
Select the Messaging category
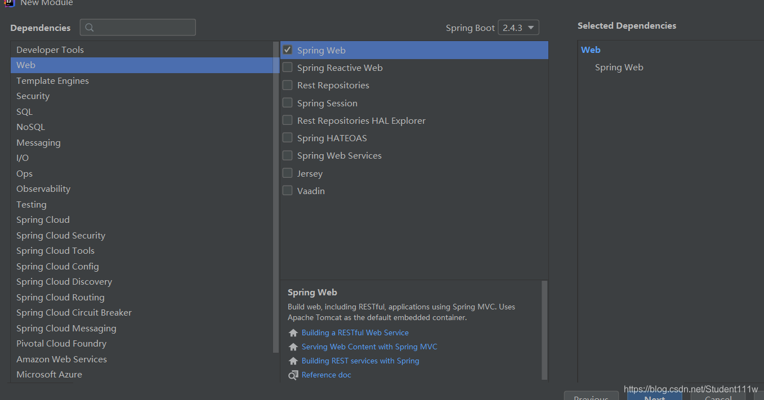141,142
